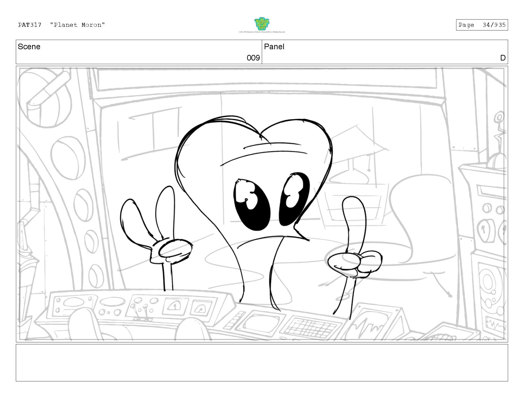
Task: Click the empty dialogue notes box
Action: (x=262, y=363)
